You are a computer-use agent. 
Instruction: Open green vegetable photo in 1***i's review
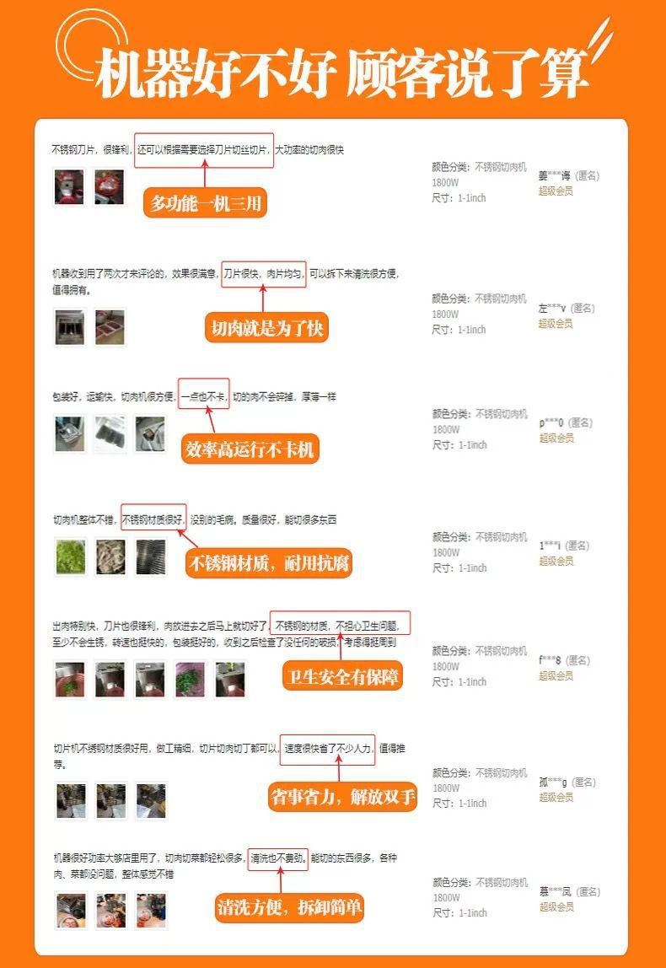tap(70, 557)
